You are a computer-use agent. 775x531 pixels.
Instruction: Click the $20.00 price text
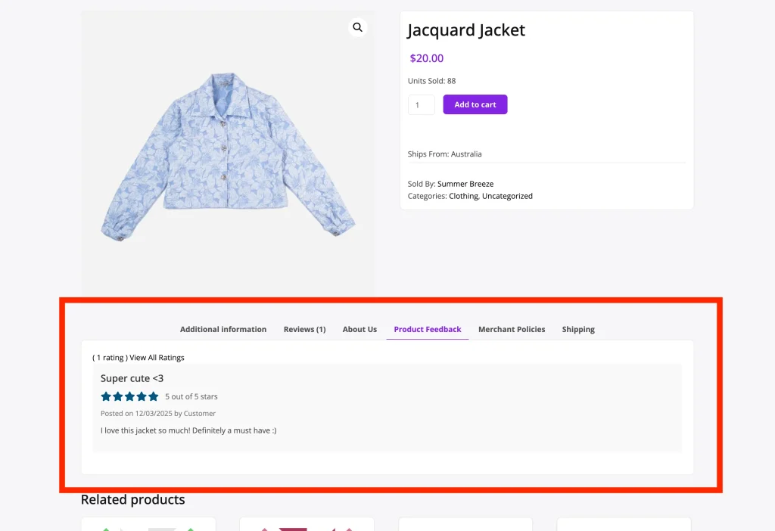427,58
